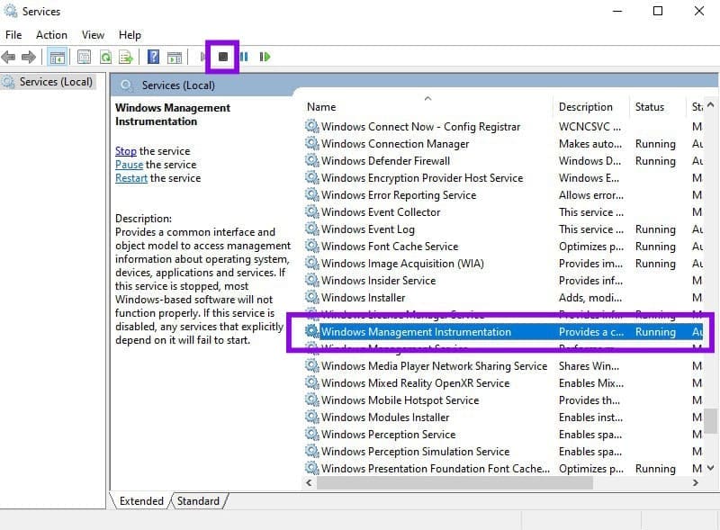Click the vertical scrollbar down arrow
The height and width of the screenshot is (530, 720).
pyautogui.click(x=710, y=468)
